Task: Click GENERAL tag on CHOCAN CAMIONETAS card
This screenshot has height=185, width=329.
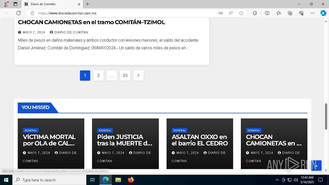Action: click(254, 130)
